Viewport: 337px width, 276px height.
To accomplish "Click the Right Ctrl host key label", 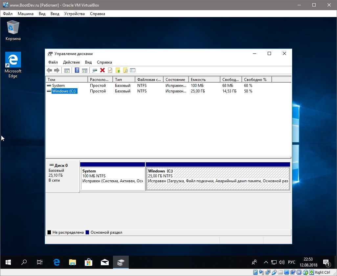I will pos(323,272).
